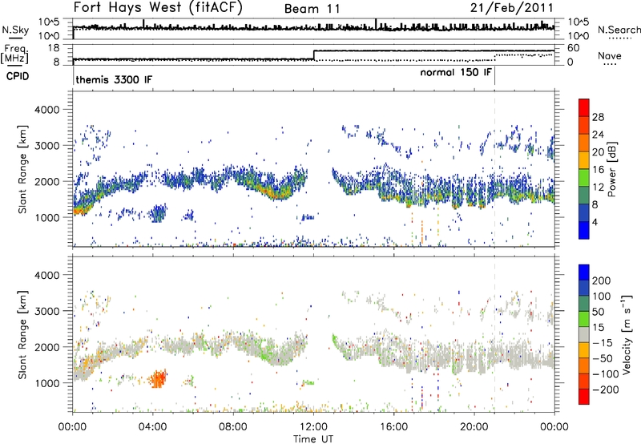The height and width of the screenshot is (444, 641).
Task: Click the '20:00' time tick label
Action: click(474, 427)
